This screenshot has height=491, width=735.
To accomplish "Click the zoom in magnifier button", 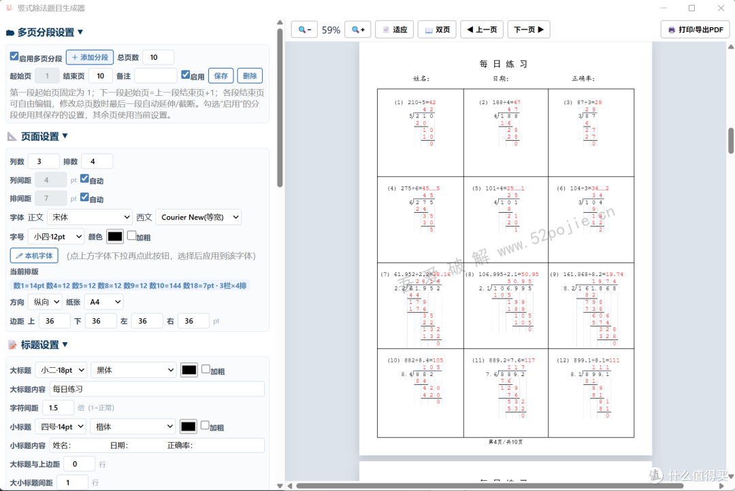I will click(x=358, y=29).
